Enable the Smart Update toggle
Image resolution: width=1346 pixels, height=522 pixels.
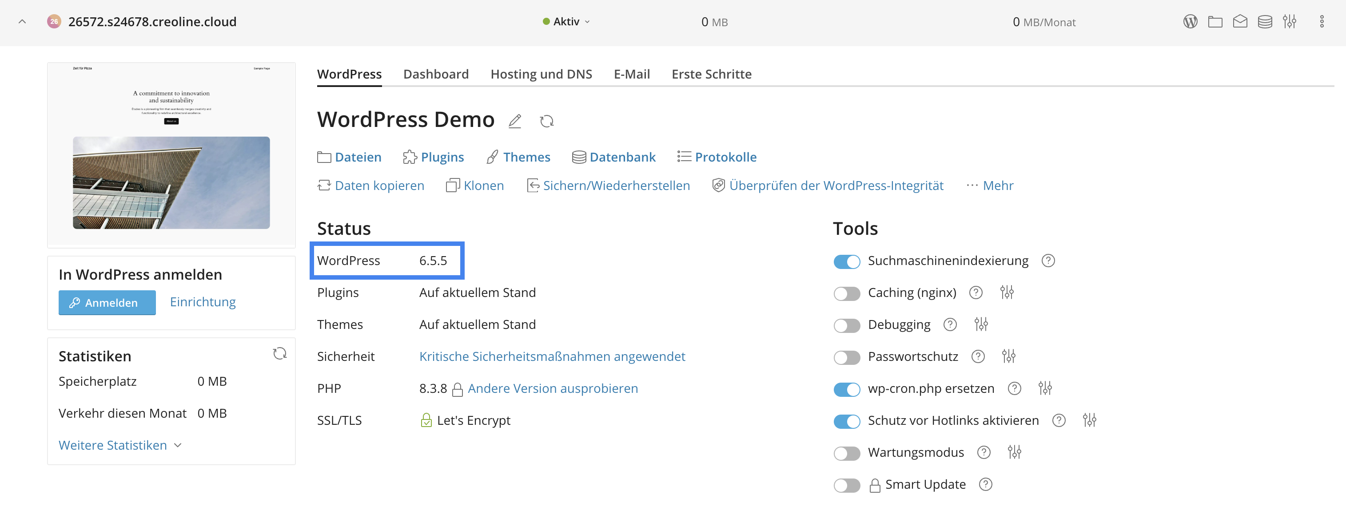point(847,486)
